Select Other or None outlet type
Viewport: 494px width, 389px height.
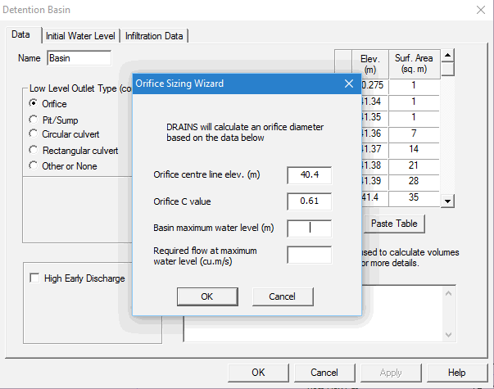pyautogui.click(x=34, y=166)
